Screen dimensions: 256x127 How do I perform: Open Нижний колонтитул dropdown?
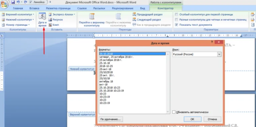click(x=18, y=20)
